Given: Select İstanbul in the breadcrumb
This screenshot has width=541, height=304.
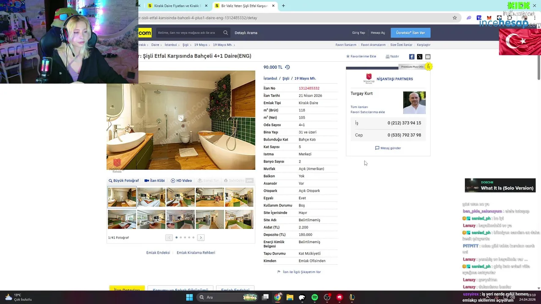Looking at the screenshot, I should tap(171, 45).
